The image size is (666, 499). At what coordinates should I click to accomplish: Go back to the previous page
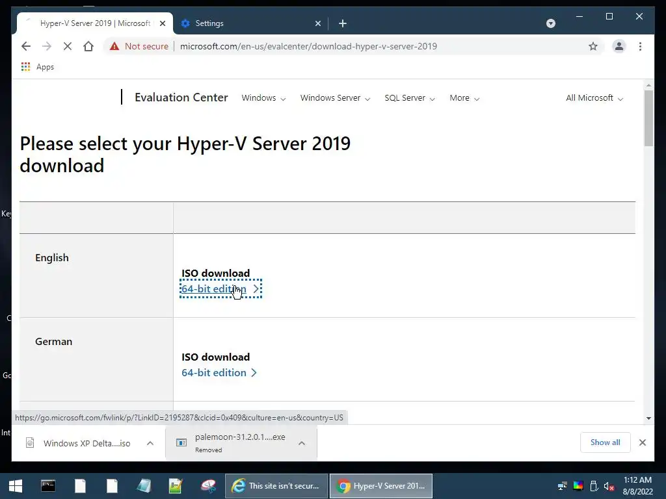26,46
